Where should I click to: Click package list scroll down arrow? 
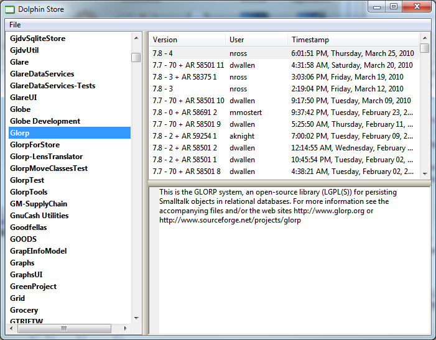136,318
